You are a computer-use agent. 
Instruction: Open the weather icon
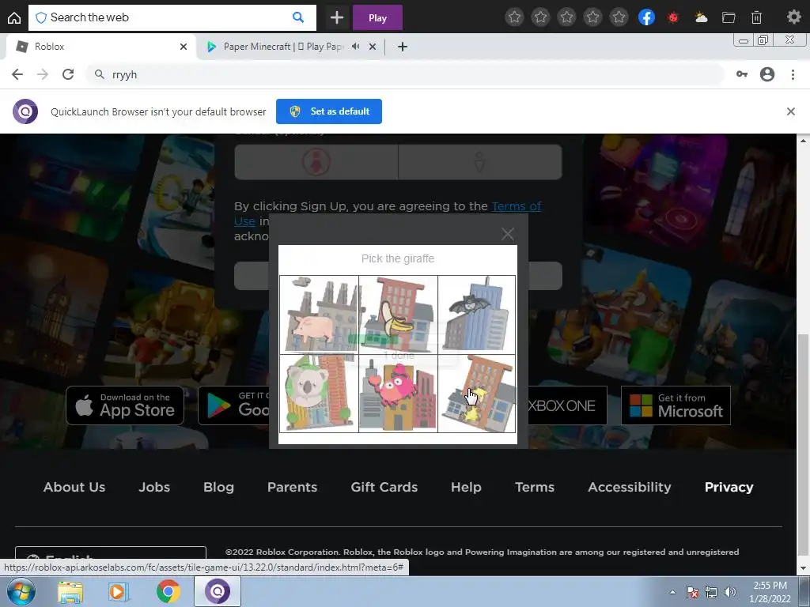point(701,17)
